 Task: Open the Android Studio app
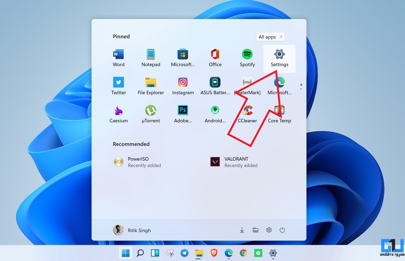[x=215, y=115]
